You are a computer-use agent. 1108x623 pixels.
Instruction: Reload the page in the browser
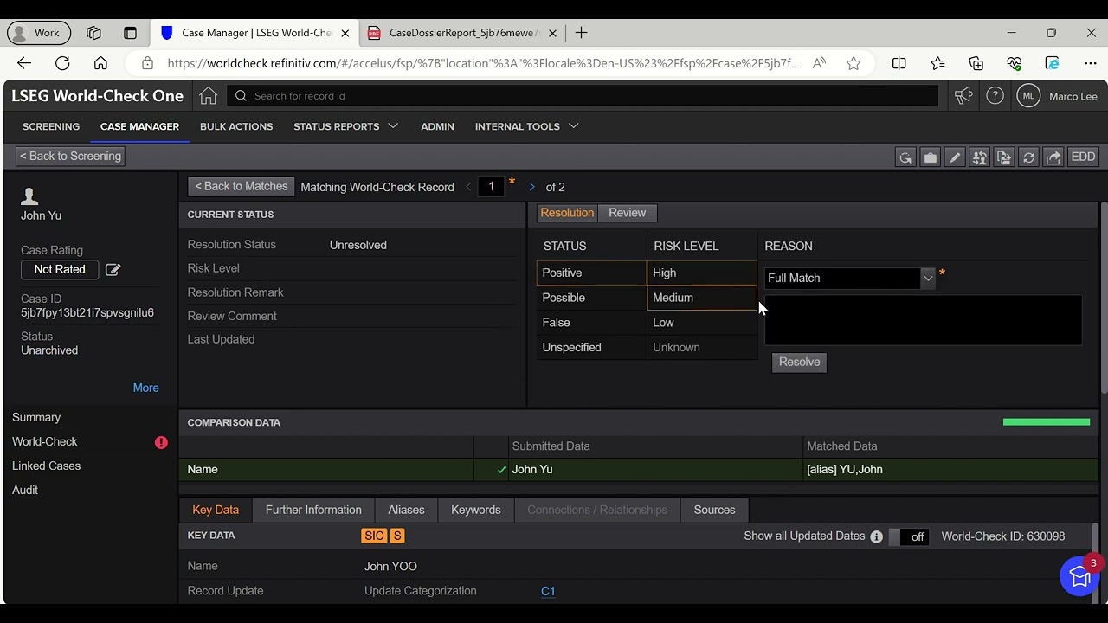click(62, 63)
